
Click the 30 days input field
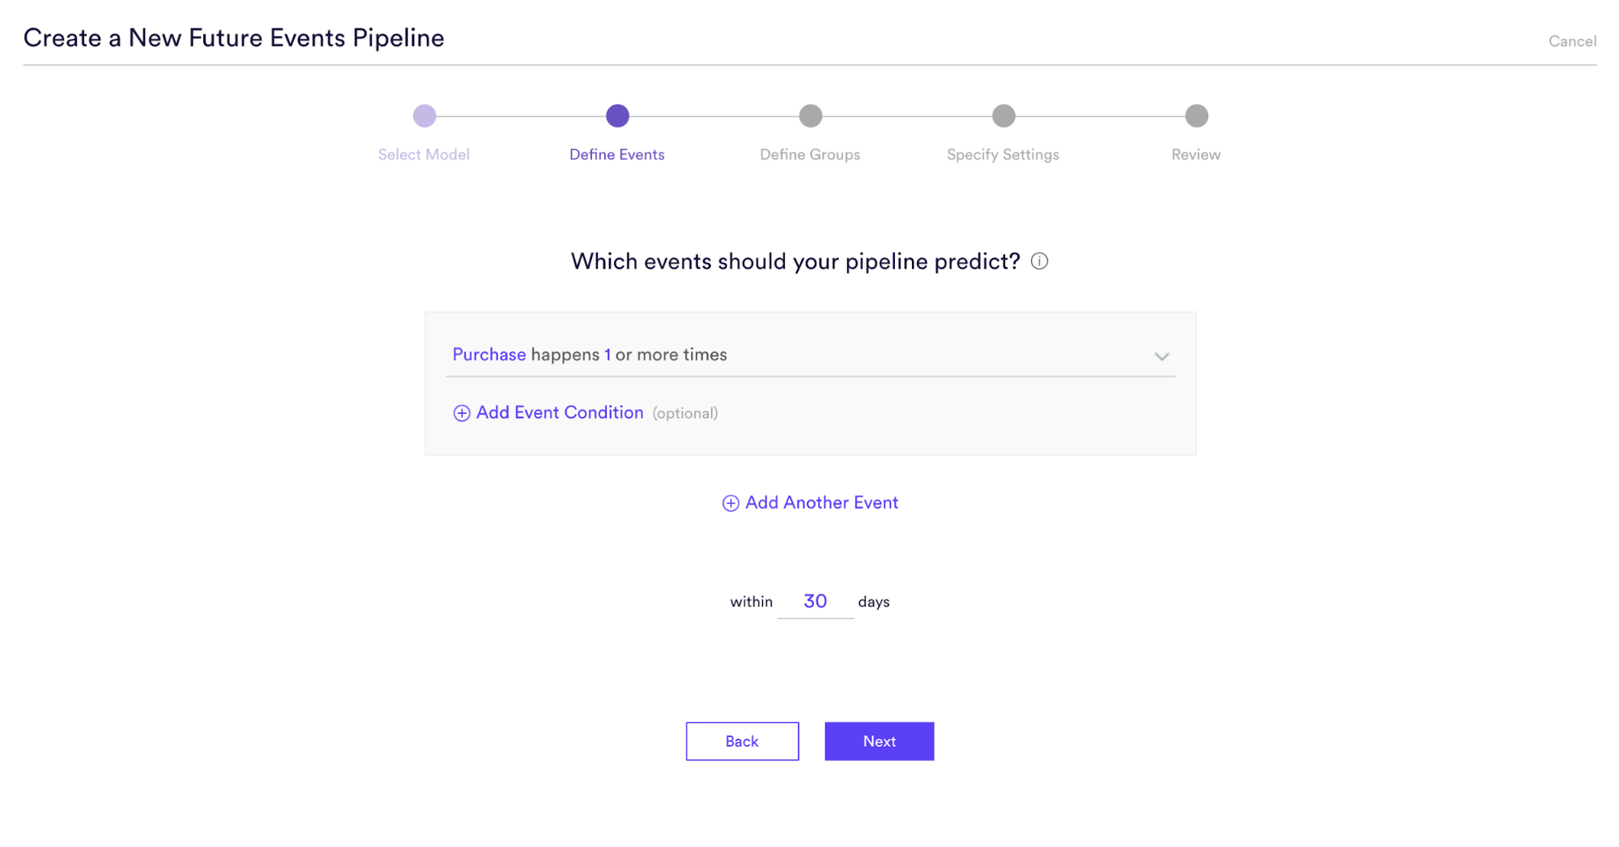coord(815,601)
